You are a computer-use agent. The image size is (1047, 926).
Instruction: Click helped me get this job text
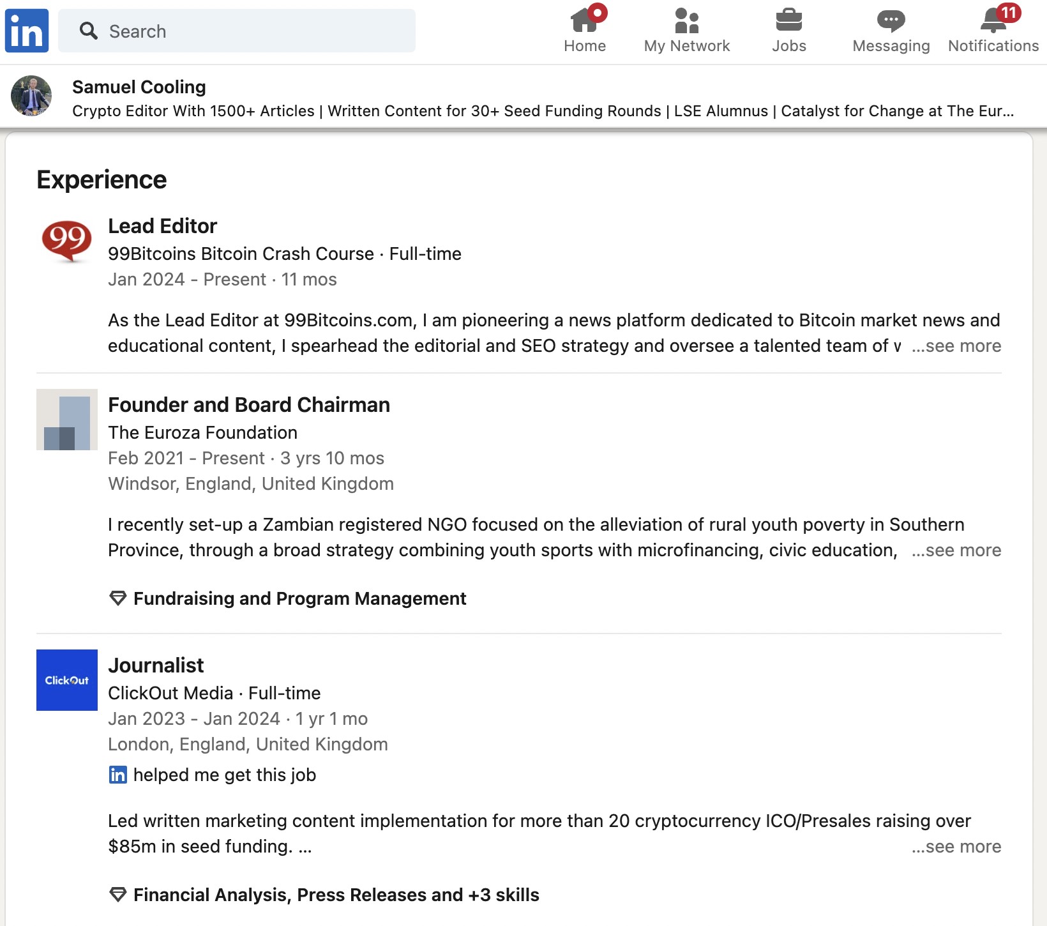[x=225, y=775]
